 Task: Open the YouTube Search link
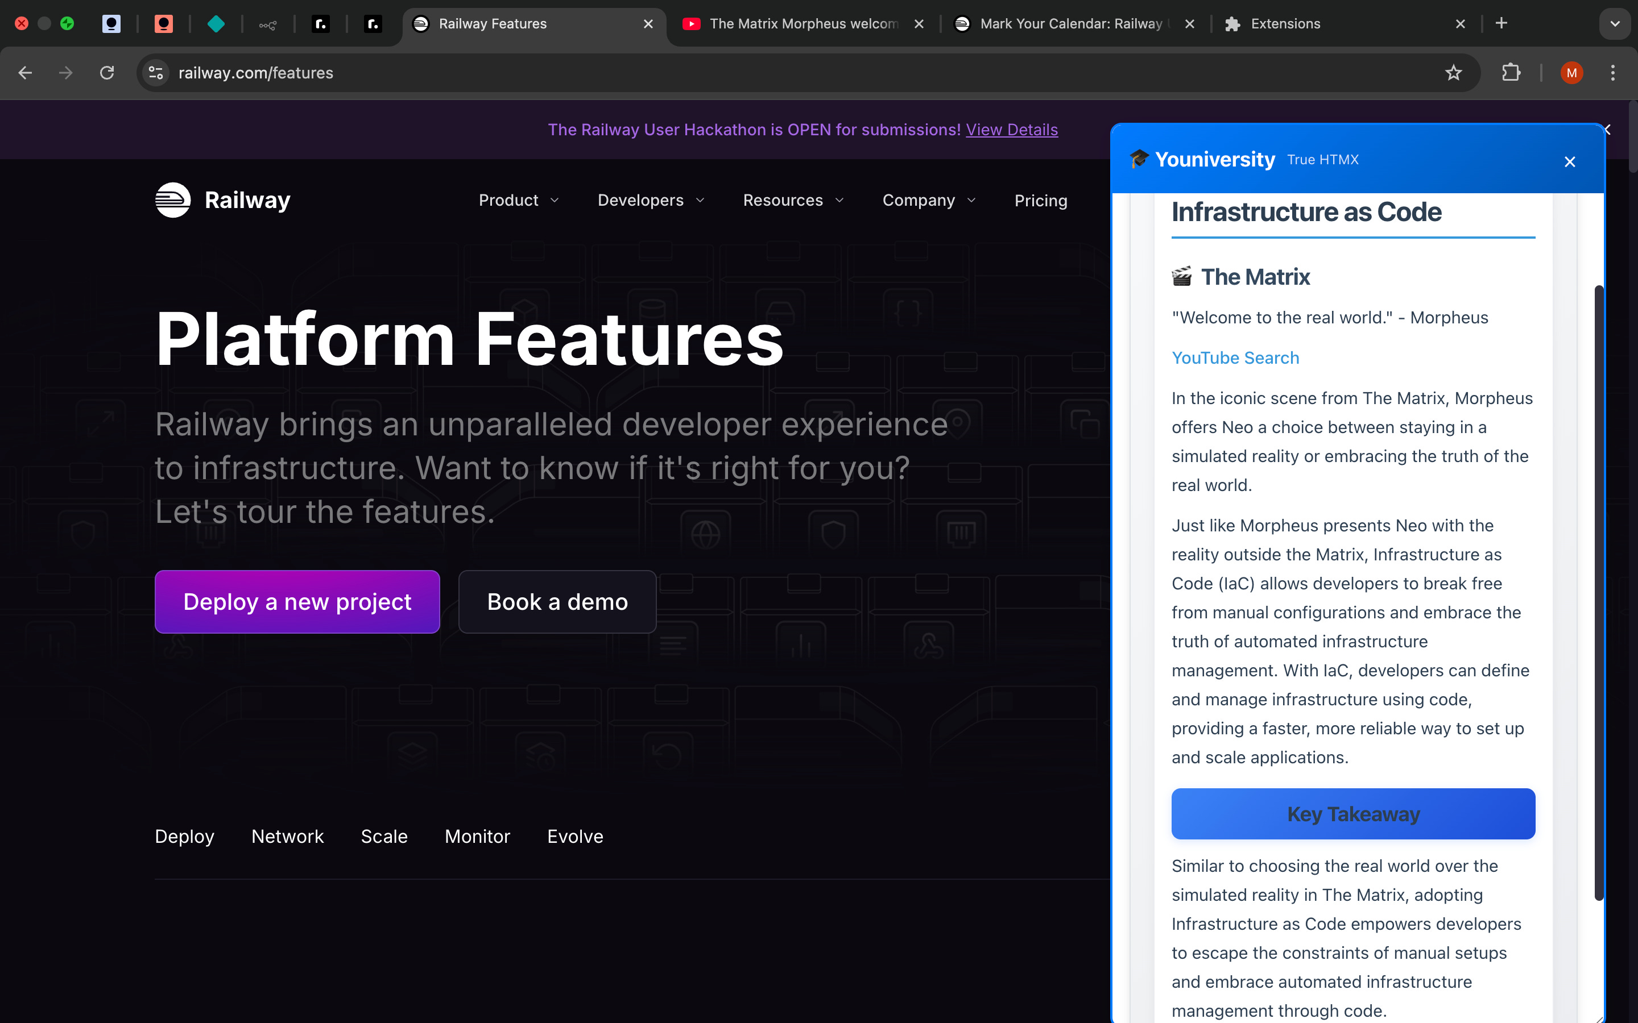tap(1235, 357)
